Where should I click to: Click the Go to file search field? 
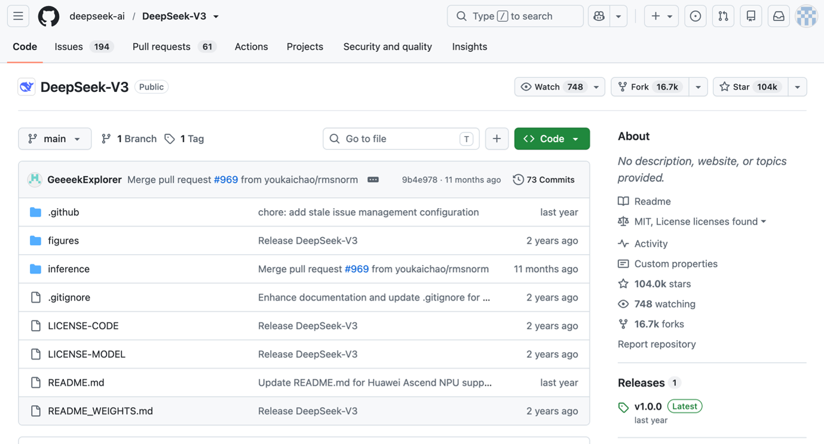click(401, 138)
